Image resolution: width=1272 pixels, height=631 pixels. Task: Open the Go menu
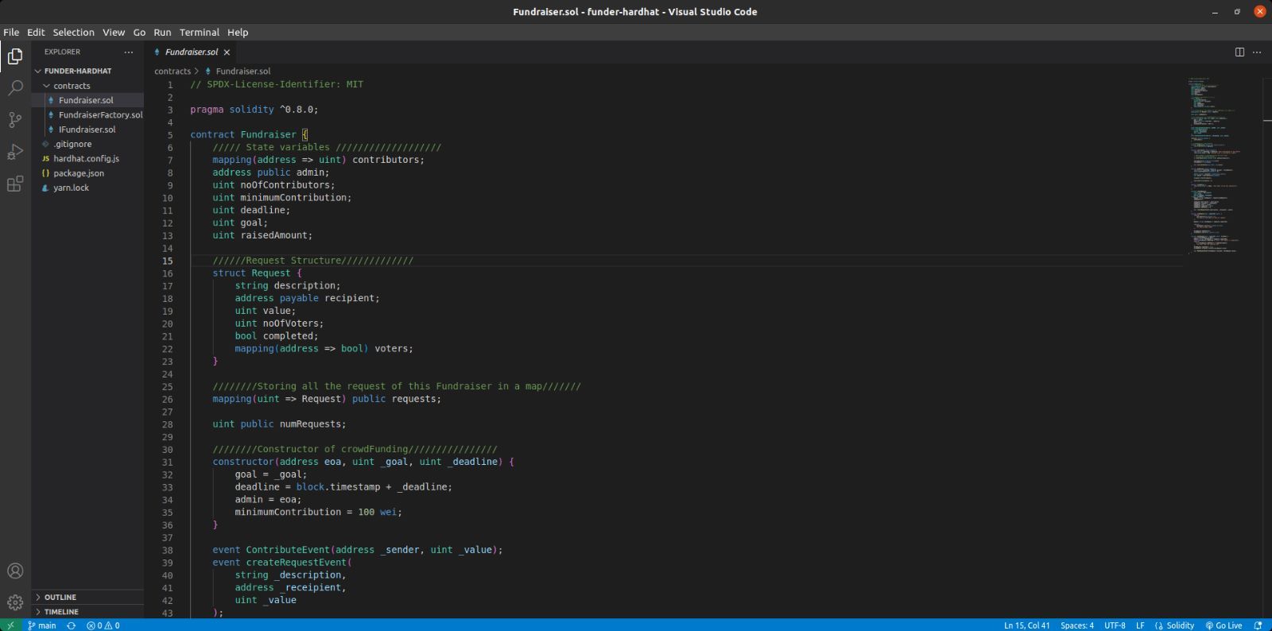click(139, 33)
